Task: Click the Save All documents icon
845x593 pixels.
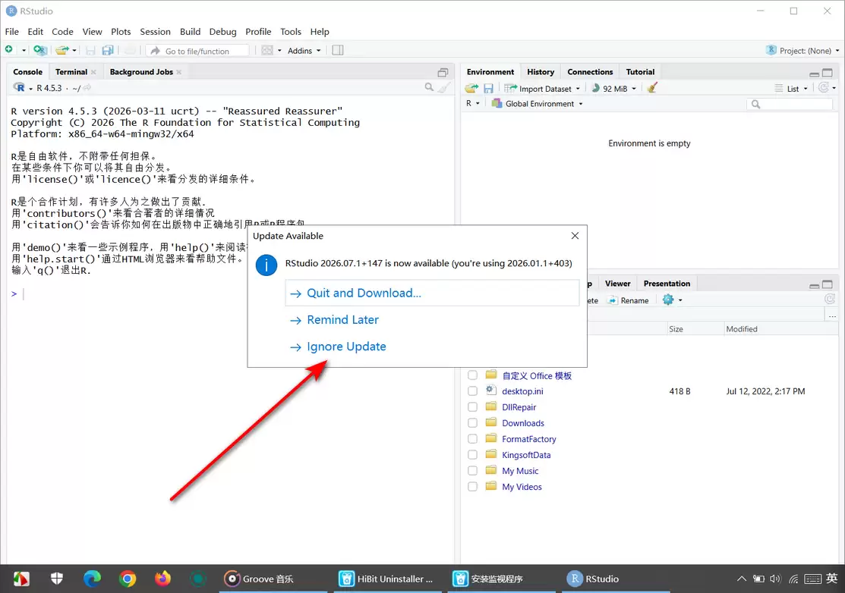Action: pos(108,51)
